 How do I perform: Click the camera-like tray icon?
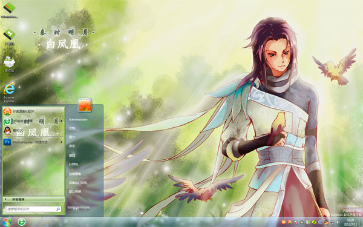pyautogui.click(x=302, y=222)
